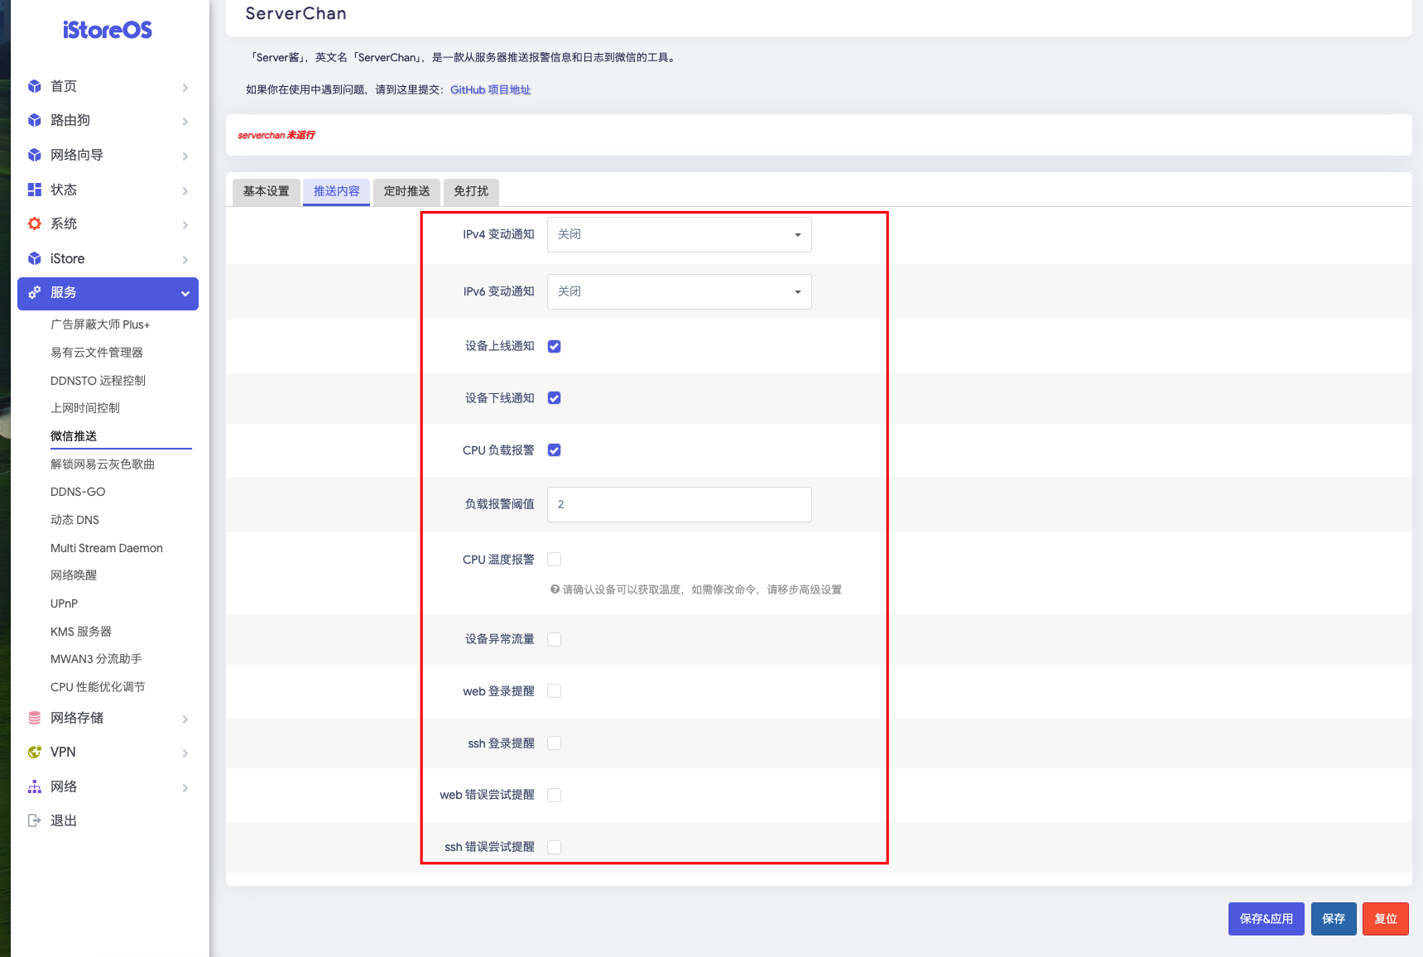Screen dimensions: 1423x957
Task: Open 网络向导 from the sidebar
Action: point(34,155)
